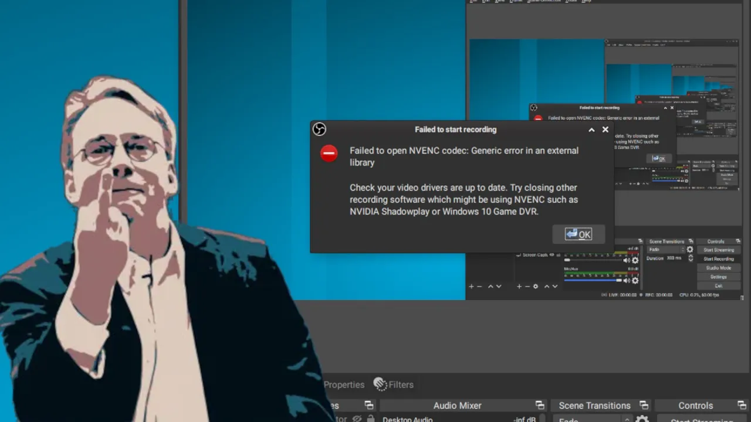Move the source up in the preview Sources list
This screenshot has height=422, width=751.
coord(547,287)
